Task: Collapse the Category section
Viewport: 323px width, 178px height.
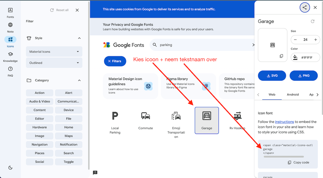Action: (x=79, y=80)
